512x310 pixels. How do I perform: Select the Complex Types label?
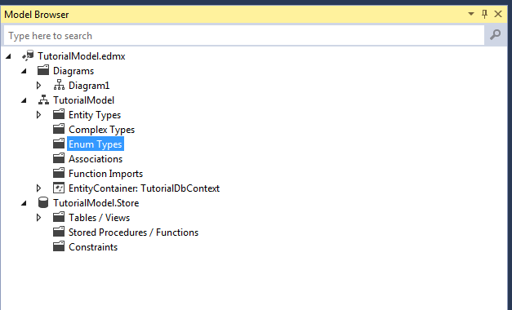[101, 130]
